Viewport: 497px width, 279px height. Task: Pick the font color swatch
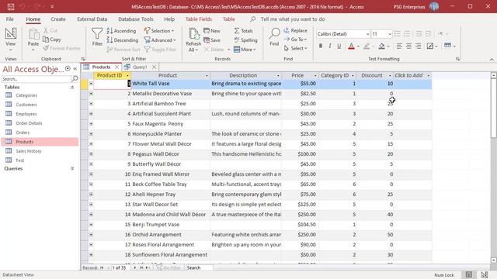(x=351, y=46)
